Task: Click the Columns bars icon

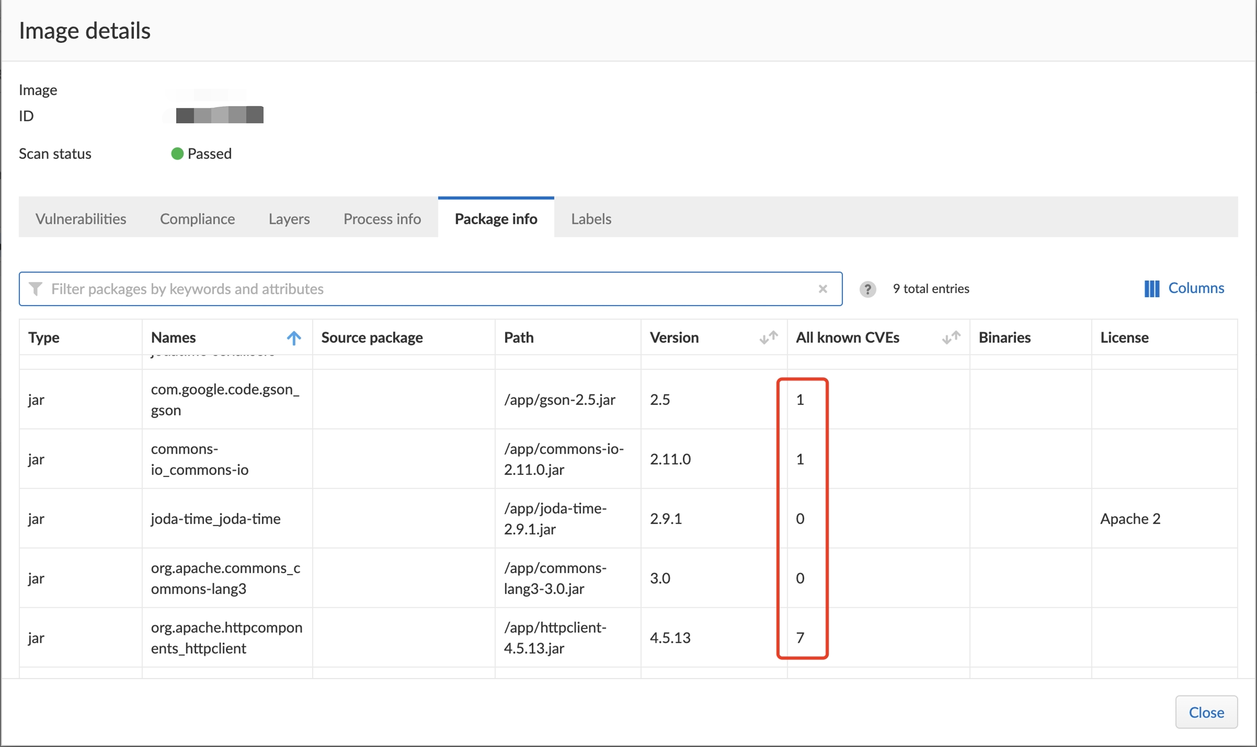Action: [1151, 288]
